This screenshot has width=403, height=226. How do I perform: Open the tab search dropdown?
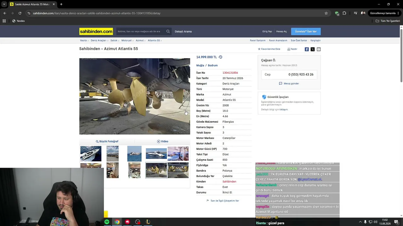coord(4,4)
